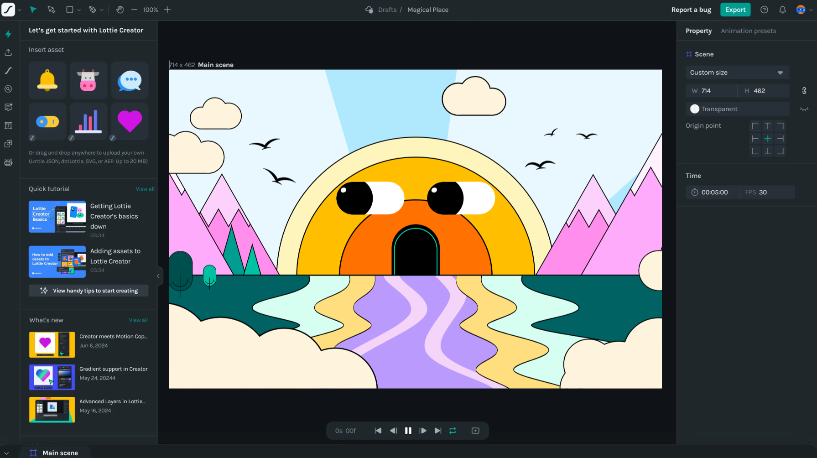Select the Property tab
The width and height of the screenshot is (817, 458).
click(698, 31)
